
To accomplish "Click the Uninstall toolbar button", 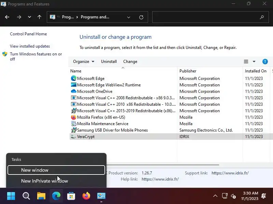I will tap(109, 62).
